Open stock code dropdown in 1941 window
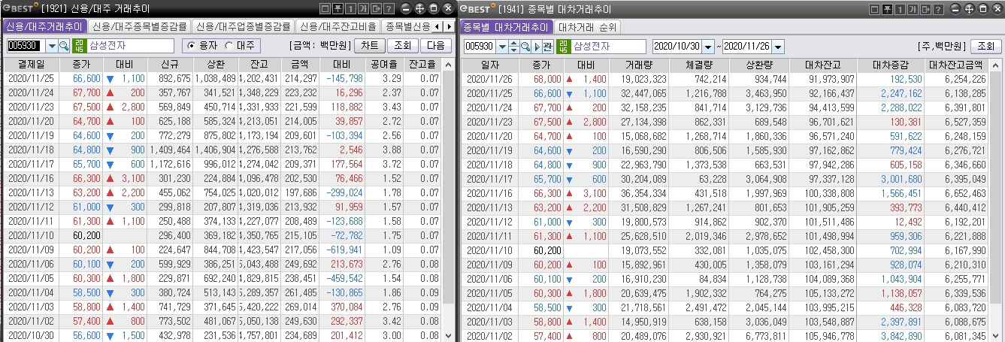Image resolution: width=1005 pixels, height=342 pixels. point(502,47)
